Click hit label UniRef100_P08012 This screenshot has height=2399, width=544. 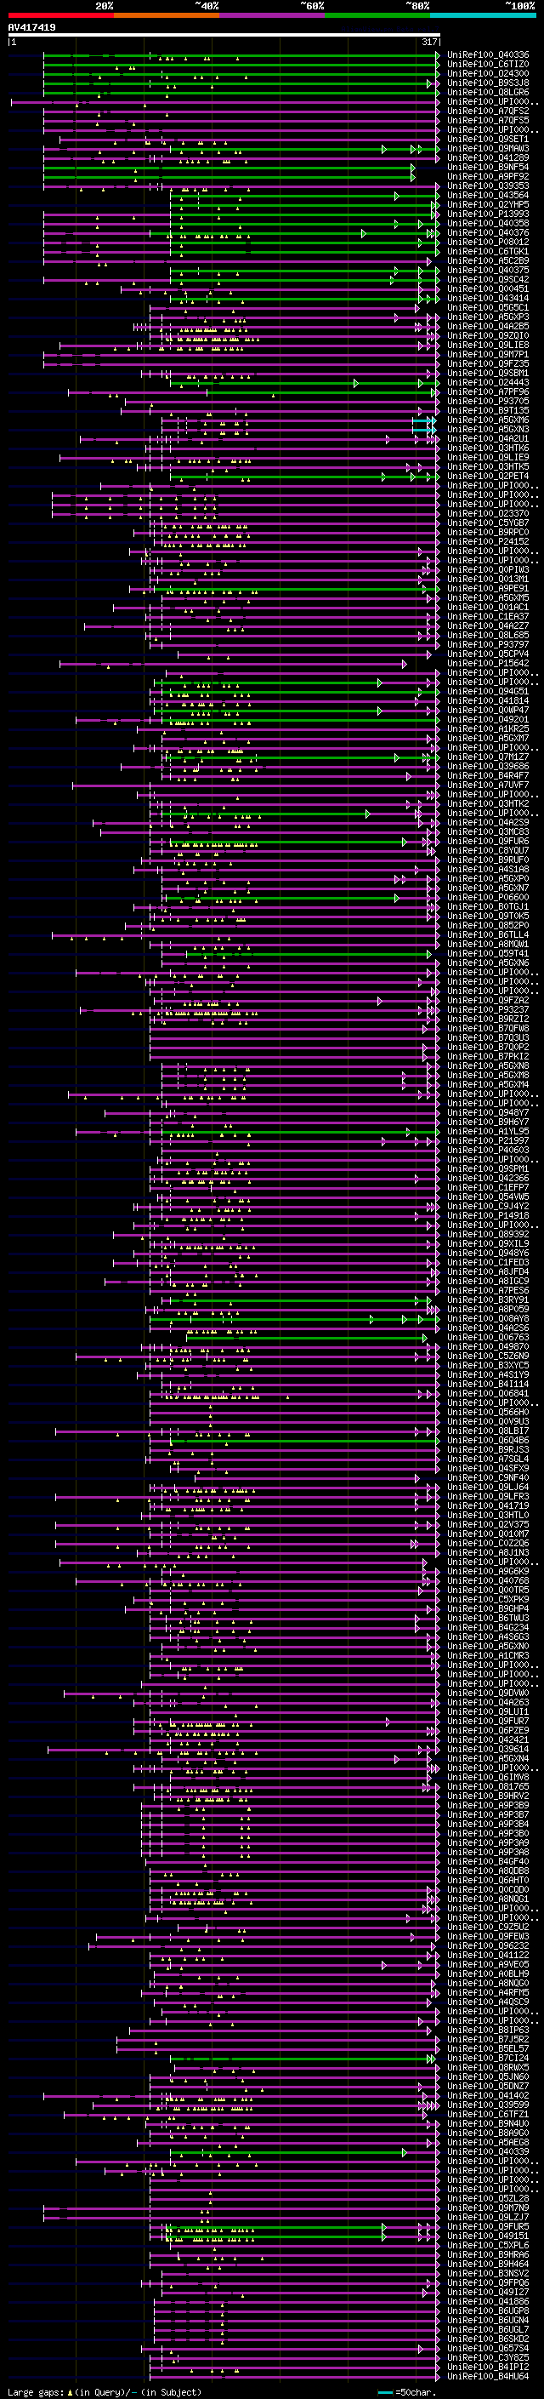(487, 243)
